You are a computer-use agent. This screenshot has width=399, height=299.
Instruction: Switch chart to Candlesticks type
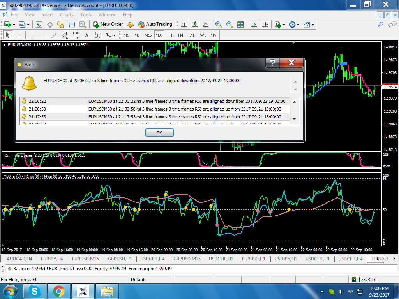(195, 25)
